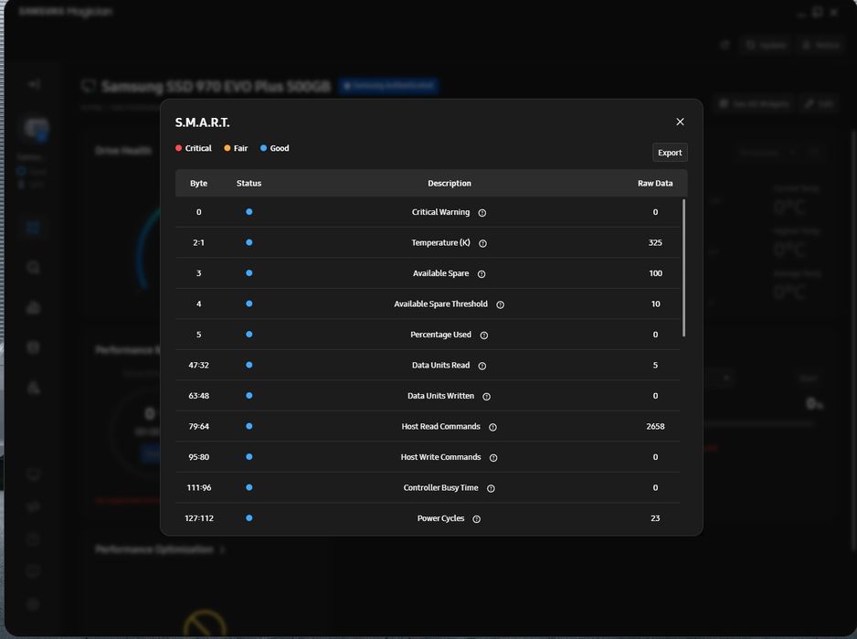
Task: Click status dot in Data Units Written row
Action: tap(249, 396)
